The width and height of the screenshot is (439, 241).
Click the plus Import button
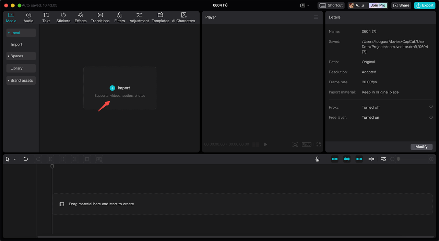pyautogui.click(x=120, y=88)
